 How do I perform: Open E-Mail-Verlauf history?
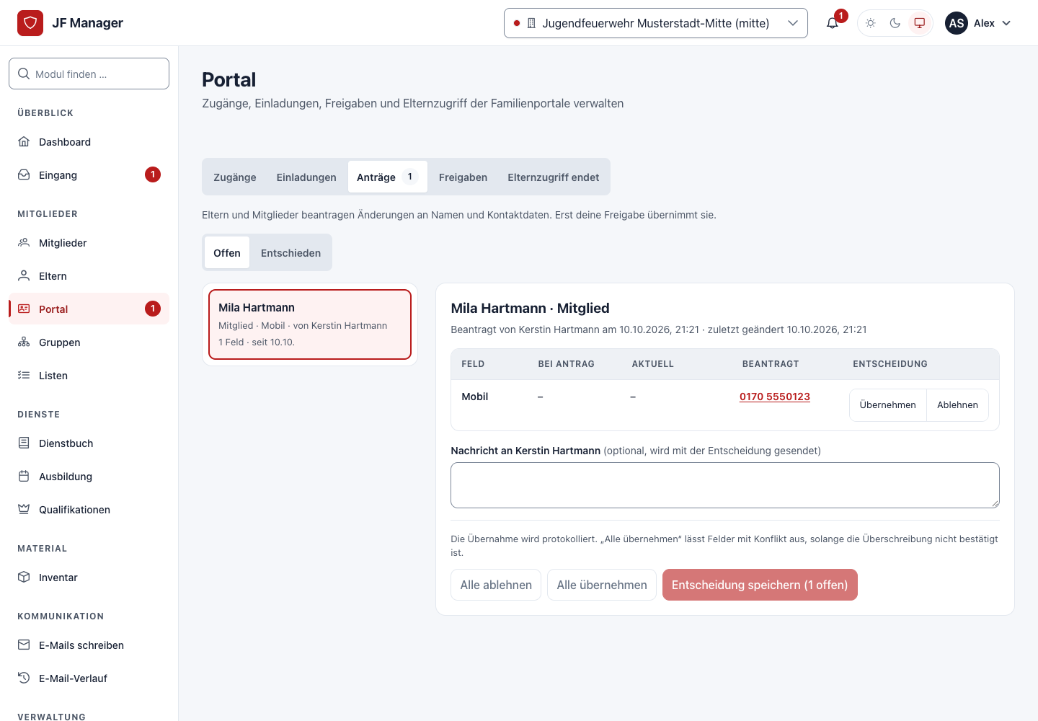tap(89, 678)
